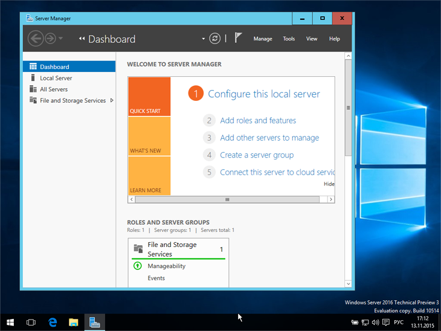Open Task View on the taskbar
441x331 pixels.
(31, 322)
